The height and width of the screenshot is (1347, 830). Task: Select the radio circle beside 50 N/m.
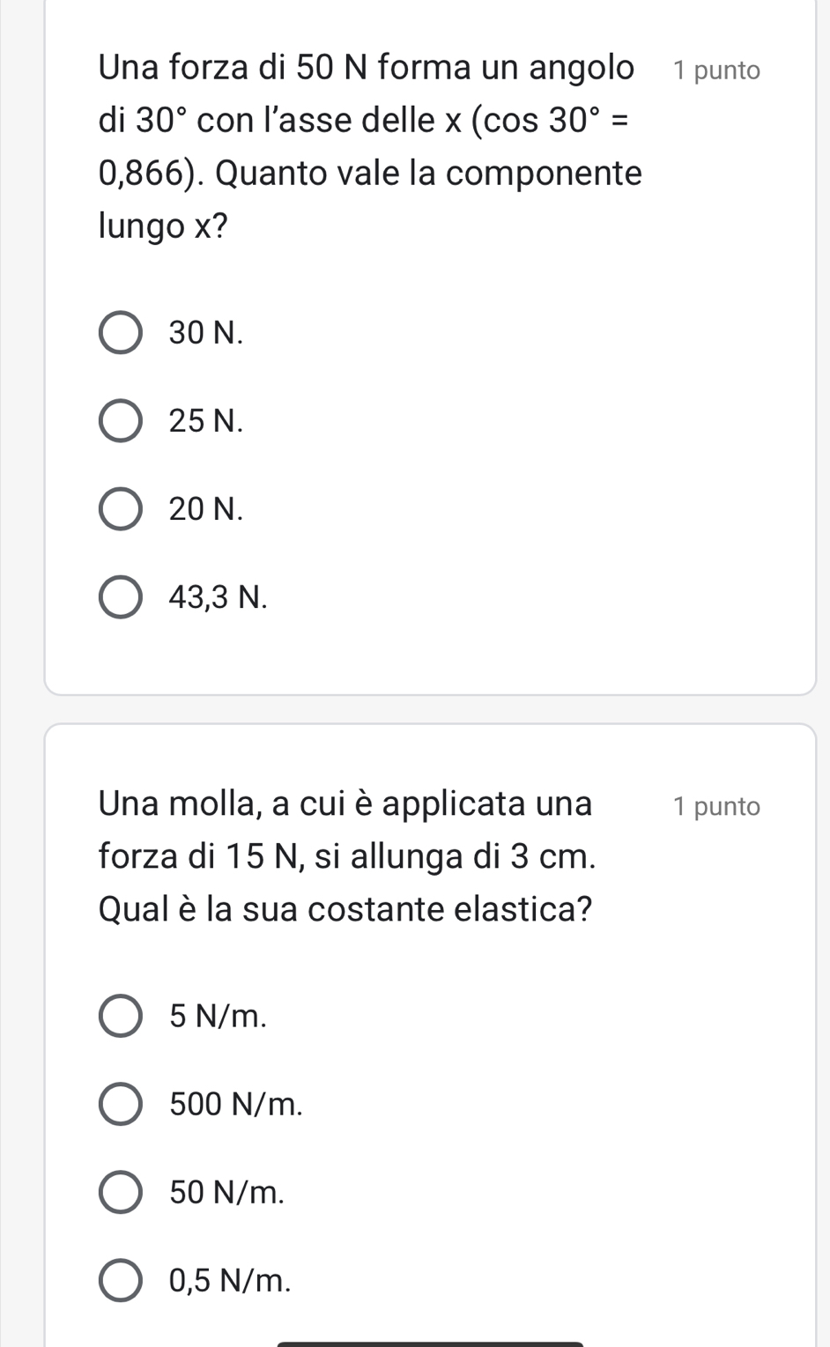120,1192
